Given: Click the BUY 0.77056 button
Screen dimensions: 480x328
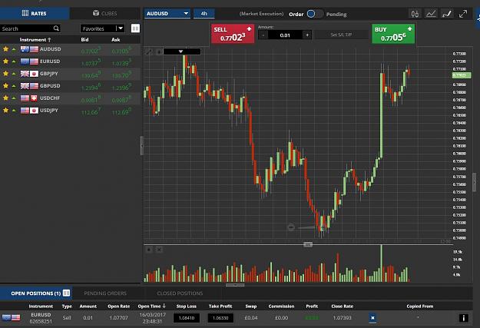Looking at the screenshot, I should (393, 34).
